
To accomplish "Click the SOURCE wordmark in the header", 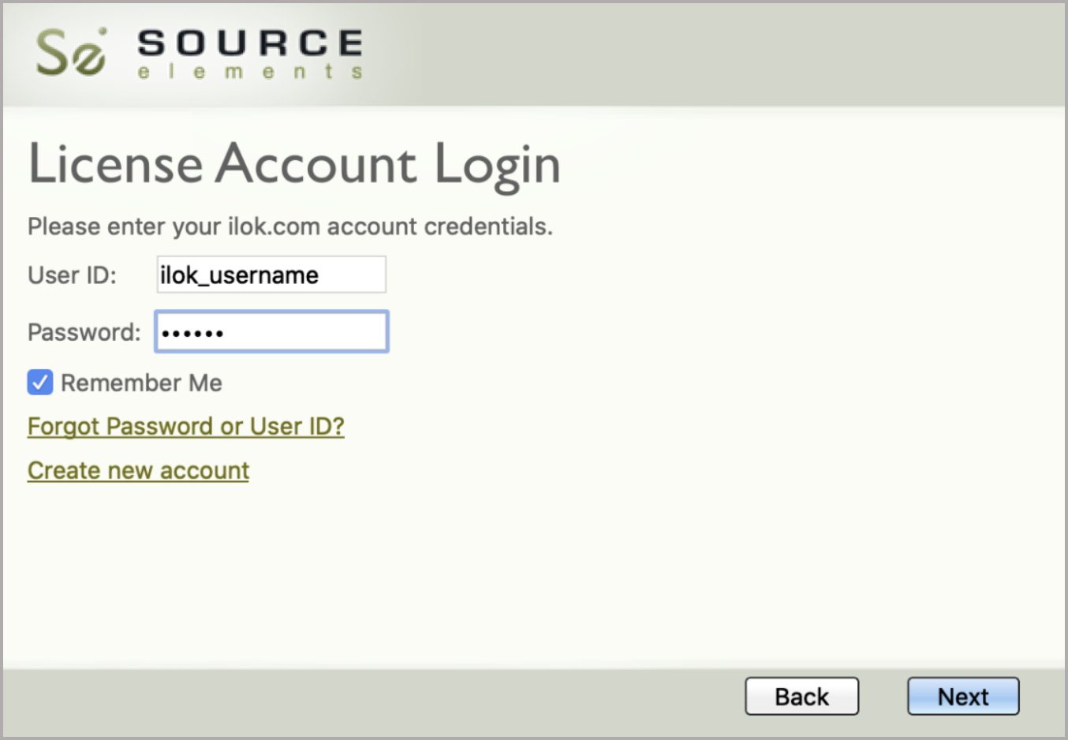I will [x=250, y=43].
